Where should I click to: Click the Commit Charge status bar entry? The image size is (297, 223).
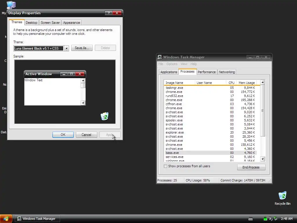[x=243, y=180]
